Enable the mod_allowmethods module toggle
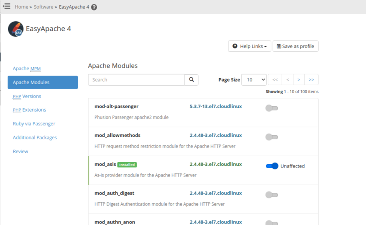 (272, 137)
